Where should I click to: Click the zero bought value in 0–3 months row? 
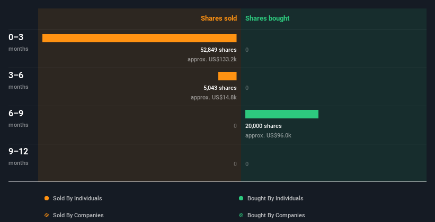[247, 50]
